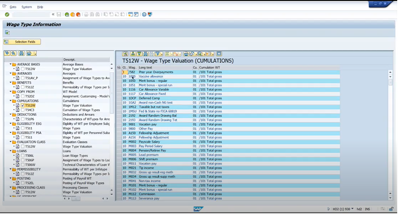Open the status bar system HD2 dropdown arrow
The width and height of the screenshot is (398, 214).
(x=352, y=209)
